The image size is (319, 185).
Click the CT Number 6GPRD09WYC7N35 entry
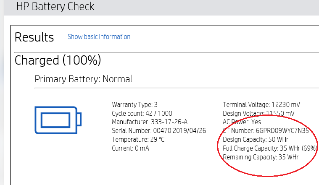(x=266, y=130)
